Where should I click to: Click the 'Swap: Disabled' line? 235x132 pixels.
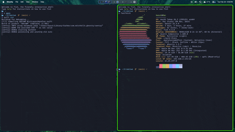[x=164, y=55]
